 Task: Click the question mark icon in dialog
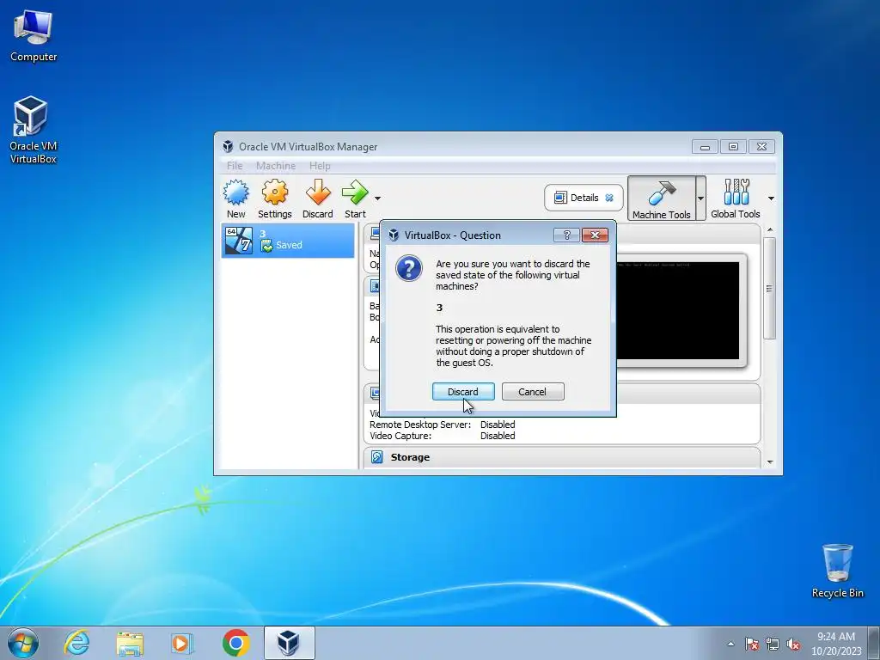pos(408,268)
